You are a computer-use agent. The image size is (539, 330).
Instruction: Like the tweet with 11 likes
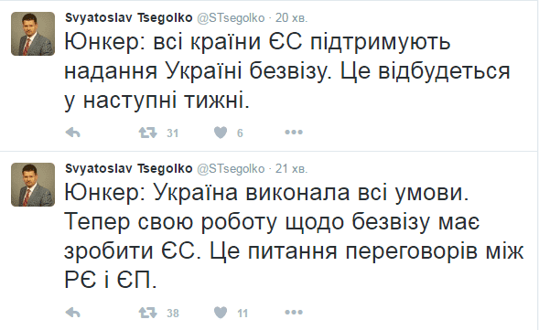221,313
